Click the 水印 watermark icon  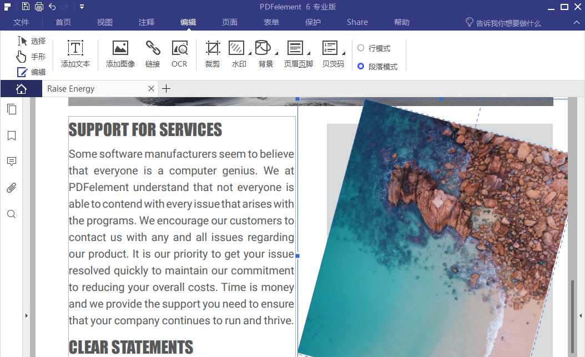[236, 48]
